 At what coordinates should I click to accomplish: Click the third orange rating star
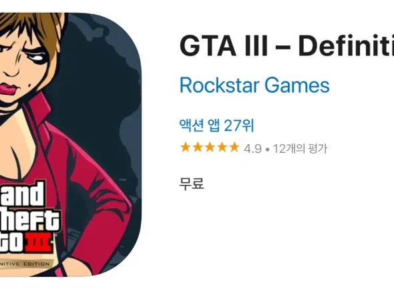[x=210, y=147]
